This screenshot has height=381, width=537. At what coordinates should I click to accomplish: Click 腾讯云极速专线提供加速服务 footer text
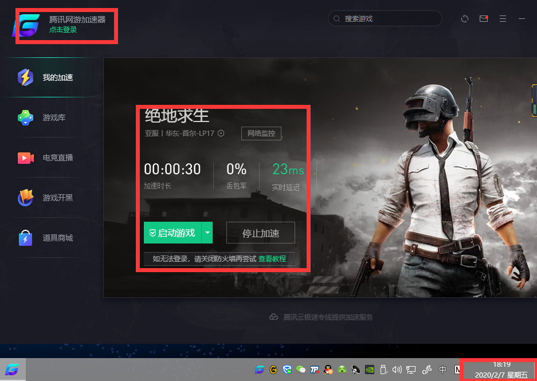pos(328,317)
